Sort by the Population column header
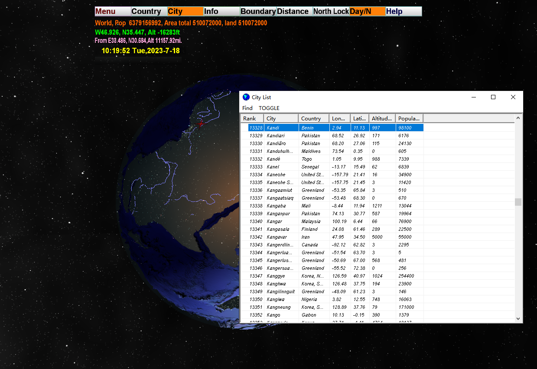 coord(409,118)
